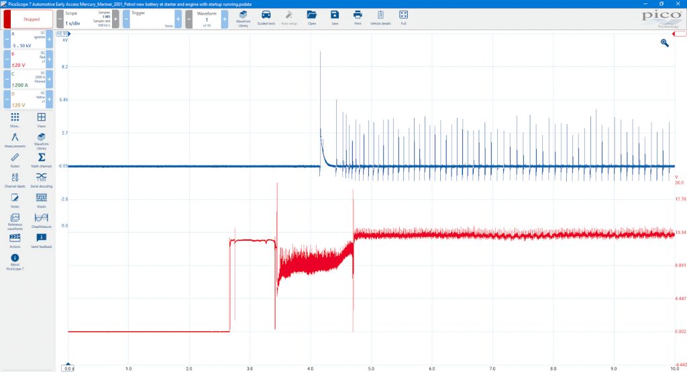
Task: Open the Serial decoding tool
Action: coord(41,180)
